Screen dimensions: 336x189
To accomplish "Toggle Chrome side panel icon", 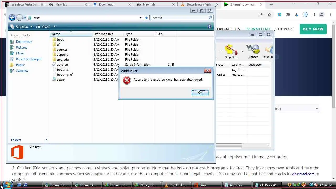I will tap(313, 15).
